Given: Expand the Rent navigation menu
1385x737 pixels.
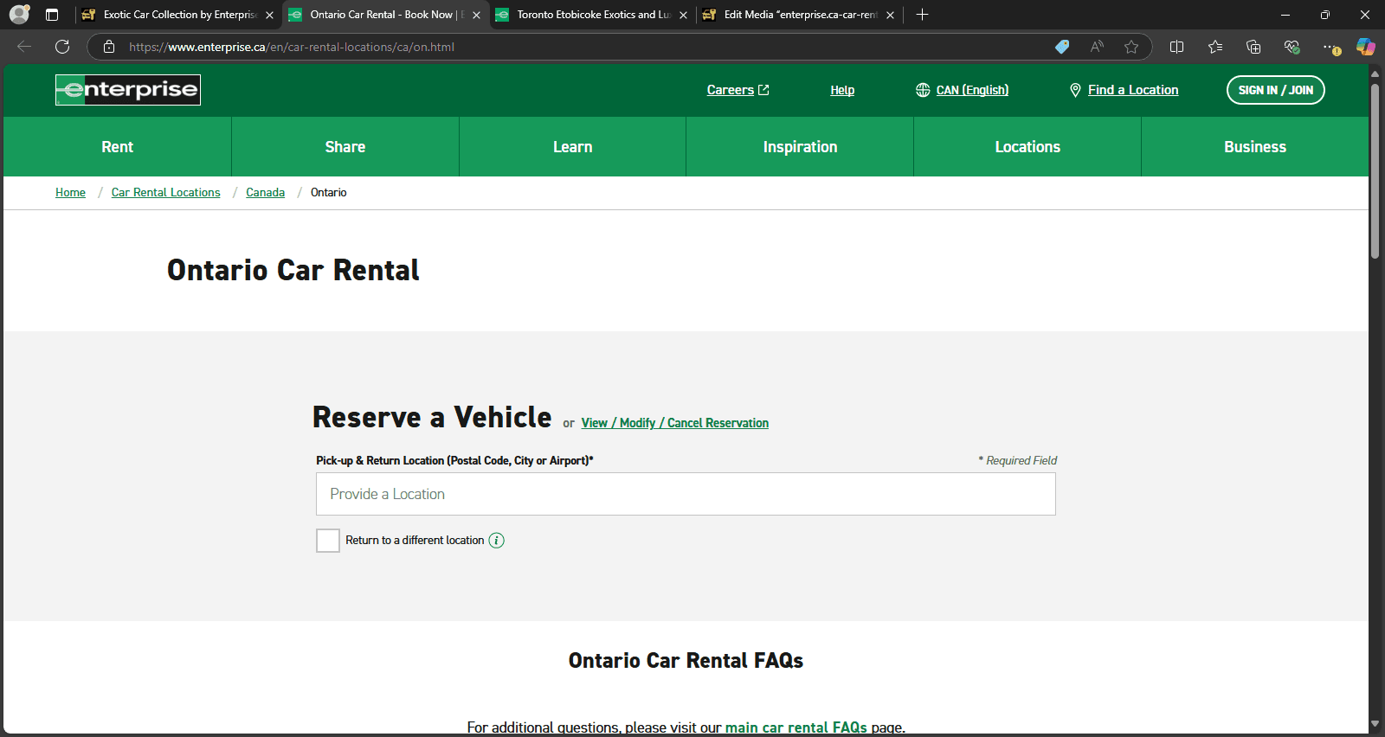Looking at the screenshot, I should click(117, 147).
